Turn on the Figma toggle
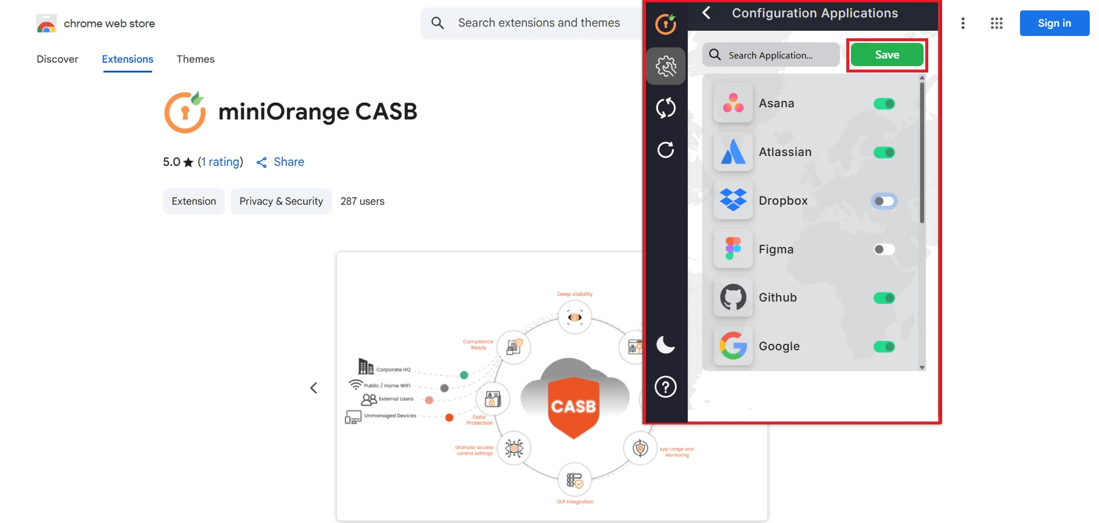This screenshot has height=523, width=1099. click(883, 249)
